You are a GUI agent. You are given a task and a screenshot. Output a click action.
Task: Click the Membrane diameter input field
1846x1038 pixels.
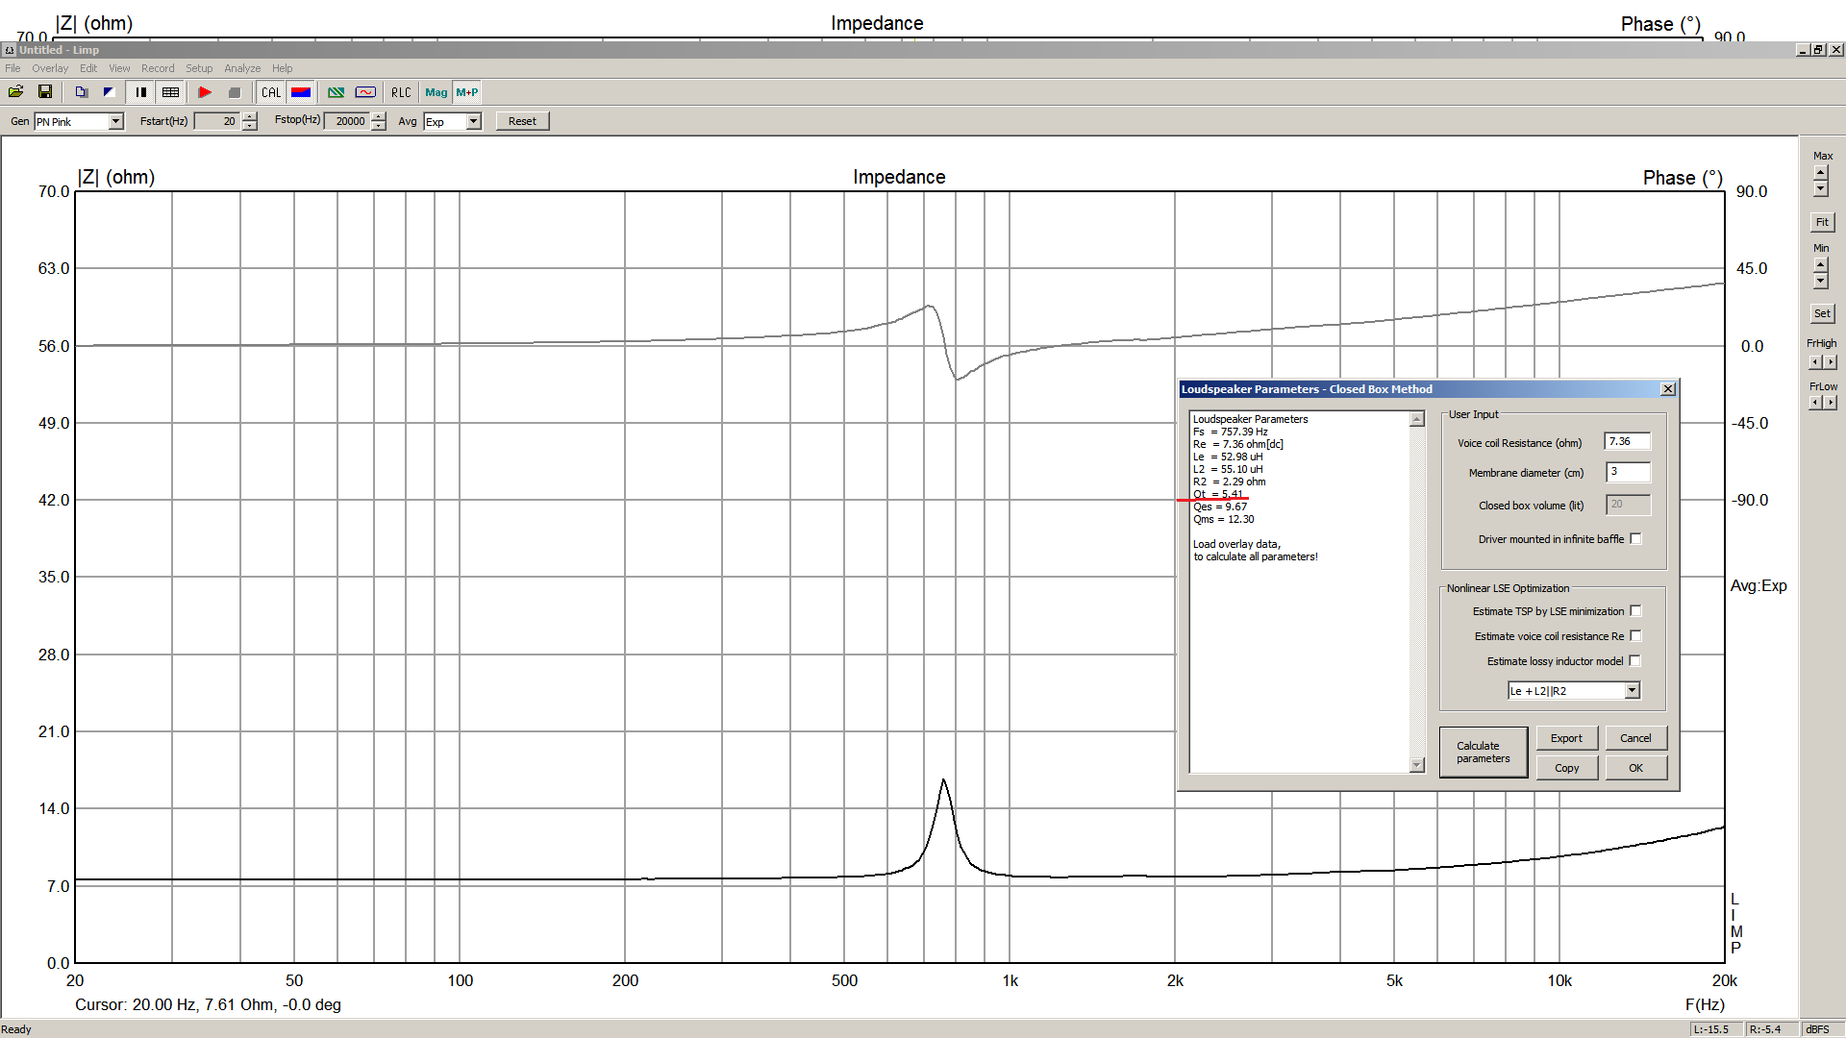click(1628, 472)
